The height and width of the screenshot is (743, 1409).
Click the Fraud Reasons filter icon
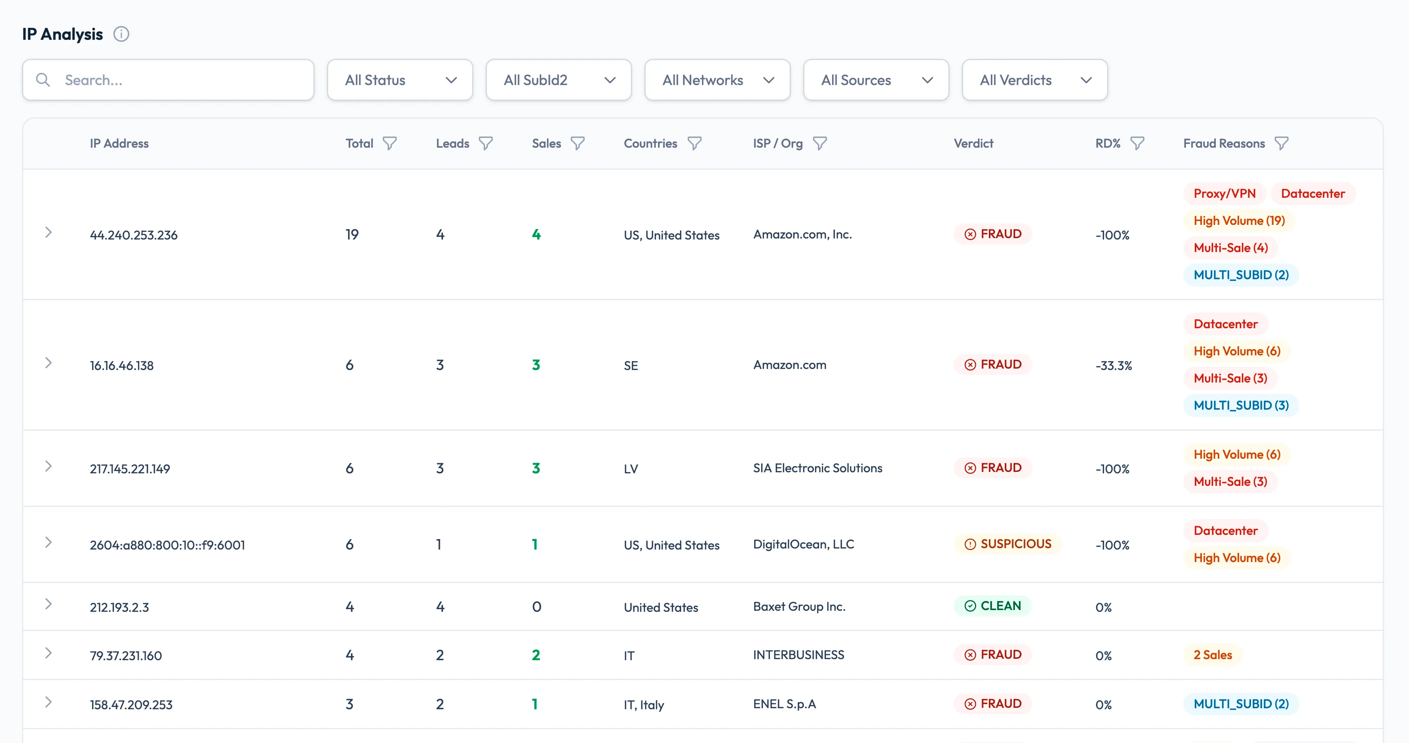coord(1282,143)
